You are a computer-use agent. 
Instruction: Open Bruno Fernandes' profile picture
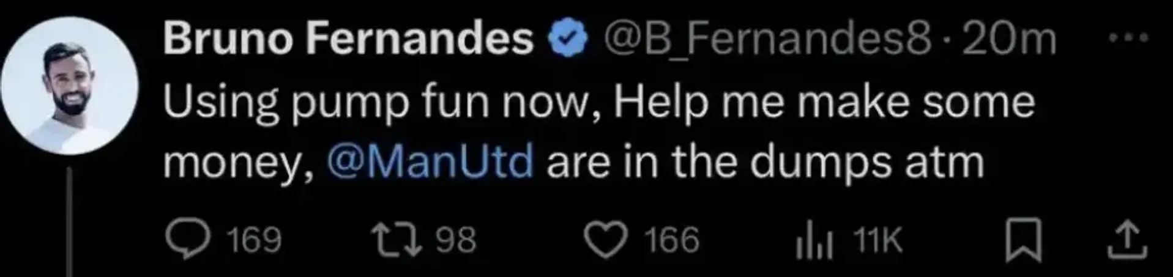(69, 86)
